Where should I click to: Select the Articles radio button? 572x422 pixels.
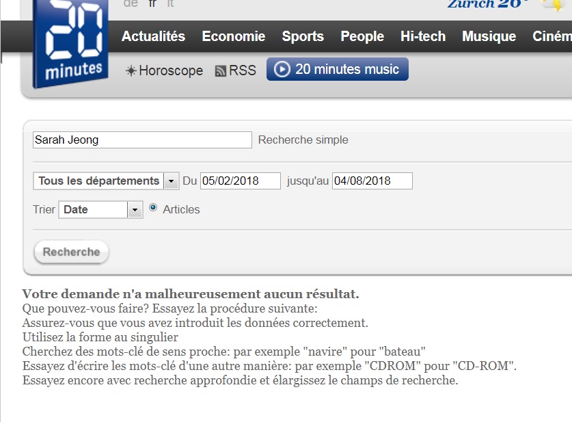[x=153, y=208]
